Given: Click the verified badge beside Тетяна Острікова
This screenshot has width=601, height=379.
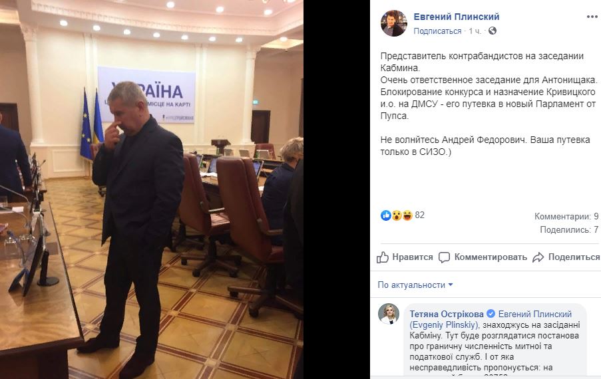Looking at the screenshot, I should pyautogui.click(x=491, y=314).
